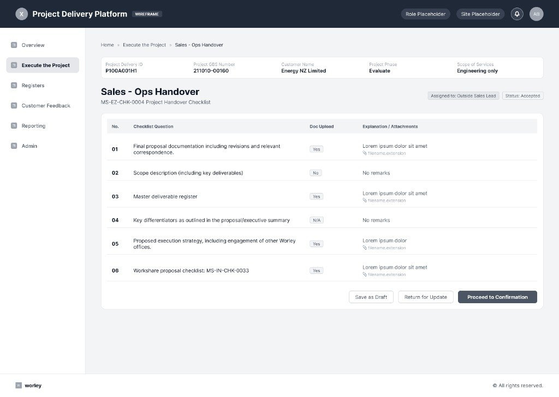
Task: Click the paperclip icon in row 05
Action: (365, 248)
